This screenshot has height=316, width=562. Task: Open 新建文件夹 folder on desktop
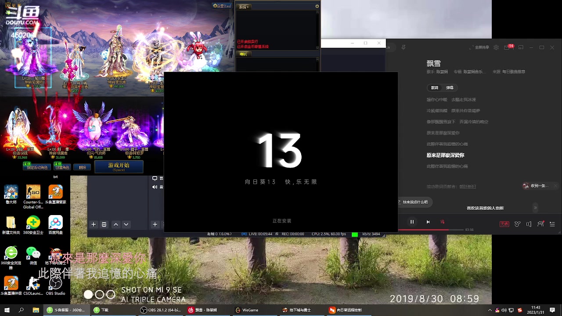tap(11, 226)
